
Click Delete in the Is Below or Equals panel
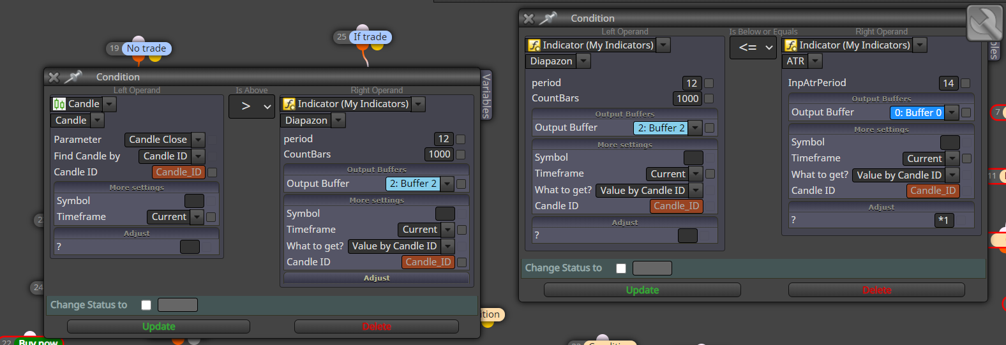pyautogui.click(x=876, y=290)
